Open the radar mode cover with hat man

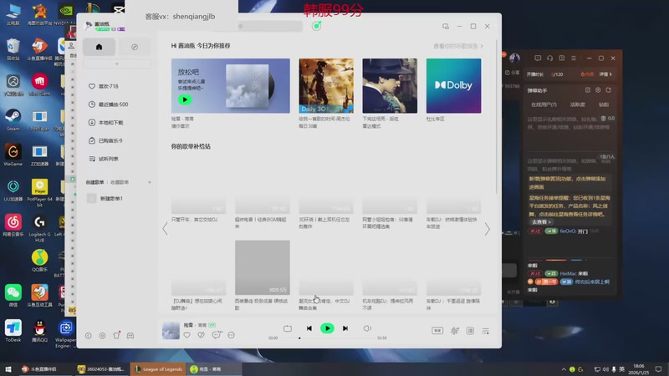390,86
